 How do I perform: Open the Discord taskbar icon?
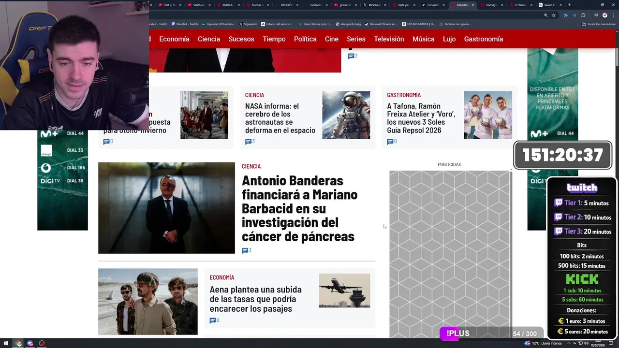point(30,343)
